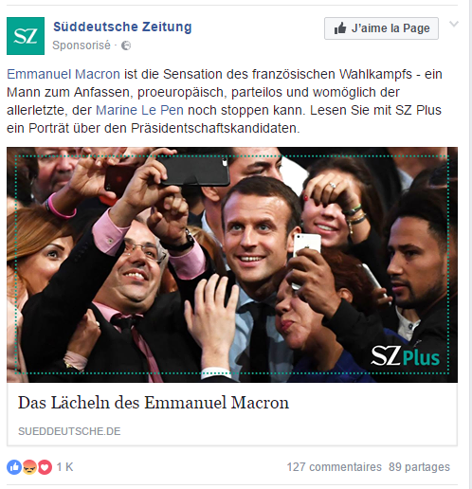472x489 pixels.
Task: Open headline Das Lächeln des Emmanuel Macron
Action: point(154,403)
